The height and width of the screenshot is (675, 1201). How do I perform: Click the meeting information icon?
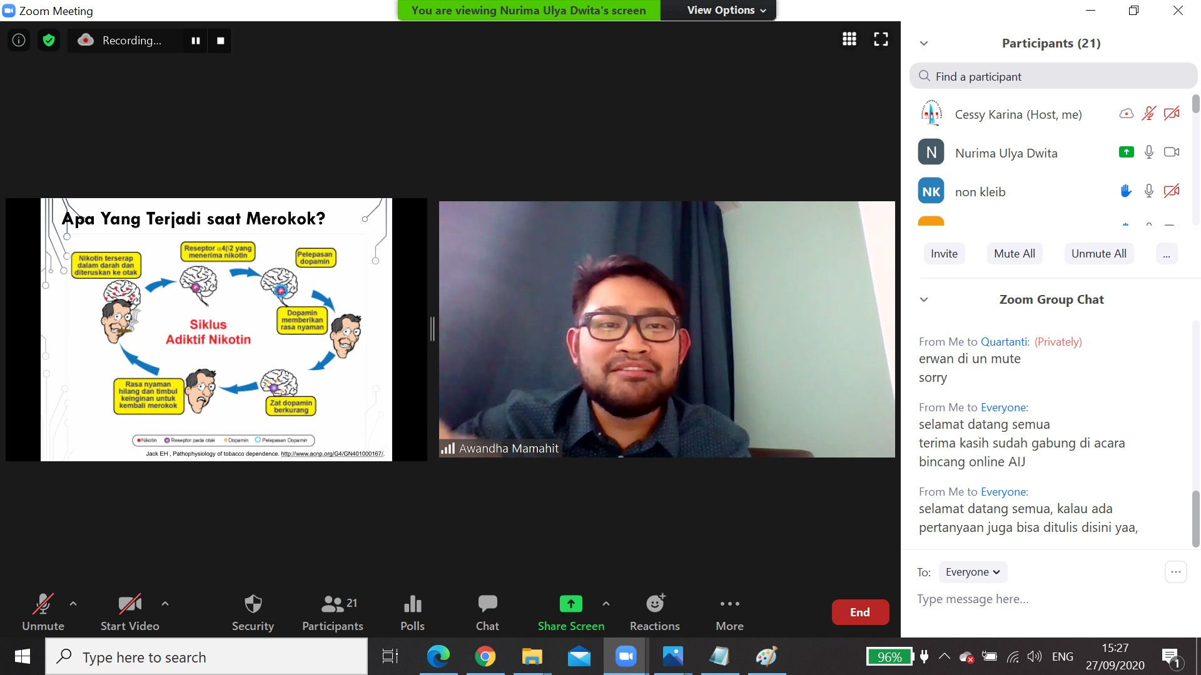19,41
